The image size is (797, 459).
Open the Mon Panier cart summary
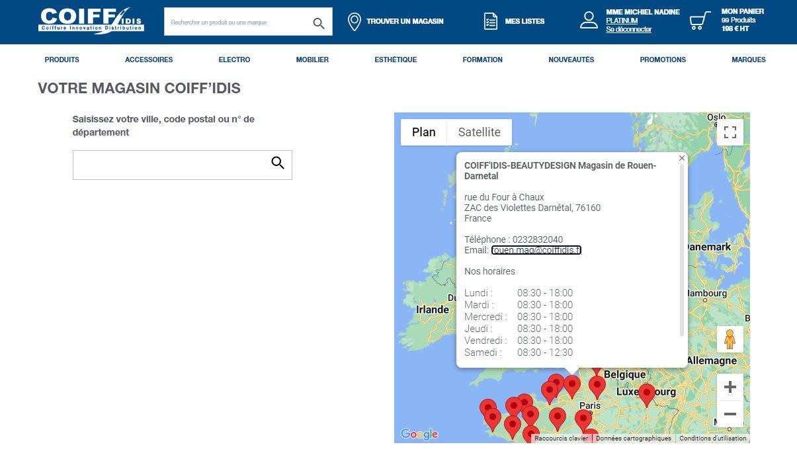point(743,20)
